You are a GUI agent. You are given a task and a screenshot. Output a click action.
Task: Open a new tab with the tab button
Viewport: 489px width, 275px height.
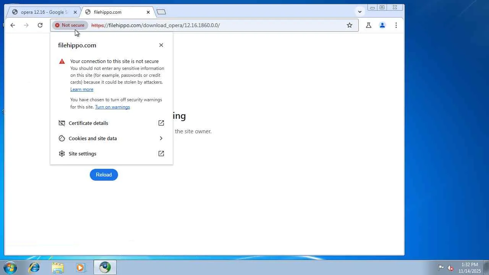161,12
